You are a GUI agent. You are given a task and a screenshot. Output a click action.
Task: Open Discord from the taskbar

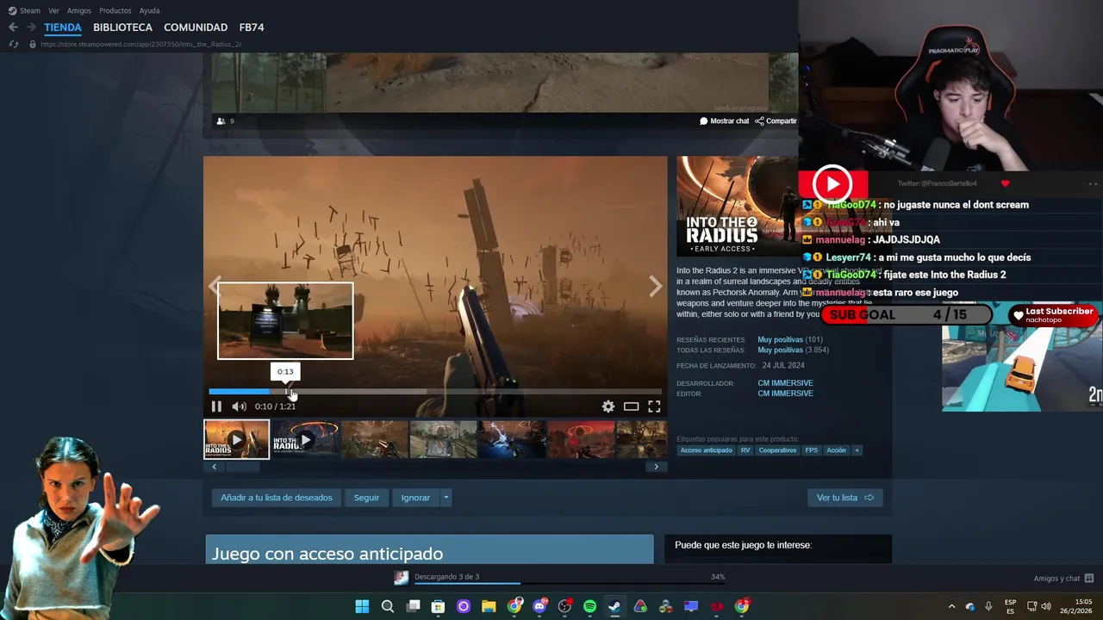(x=539, y=606)
